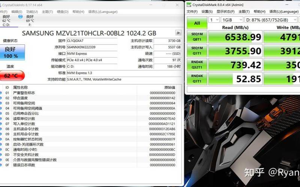Click power-on hours value 188 小时

point(167,67)
